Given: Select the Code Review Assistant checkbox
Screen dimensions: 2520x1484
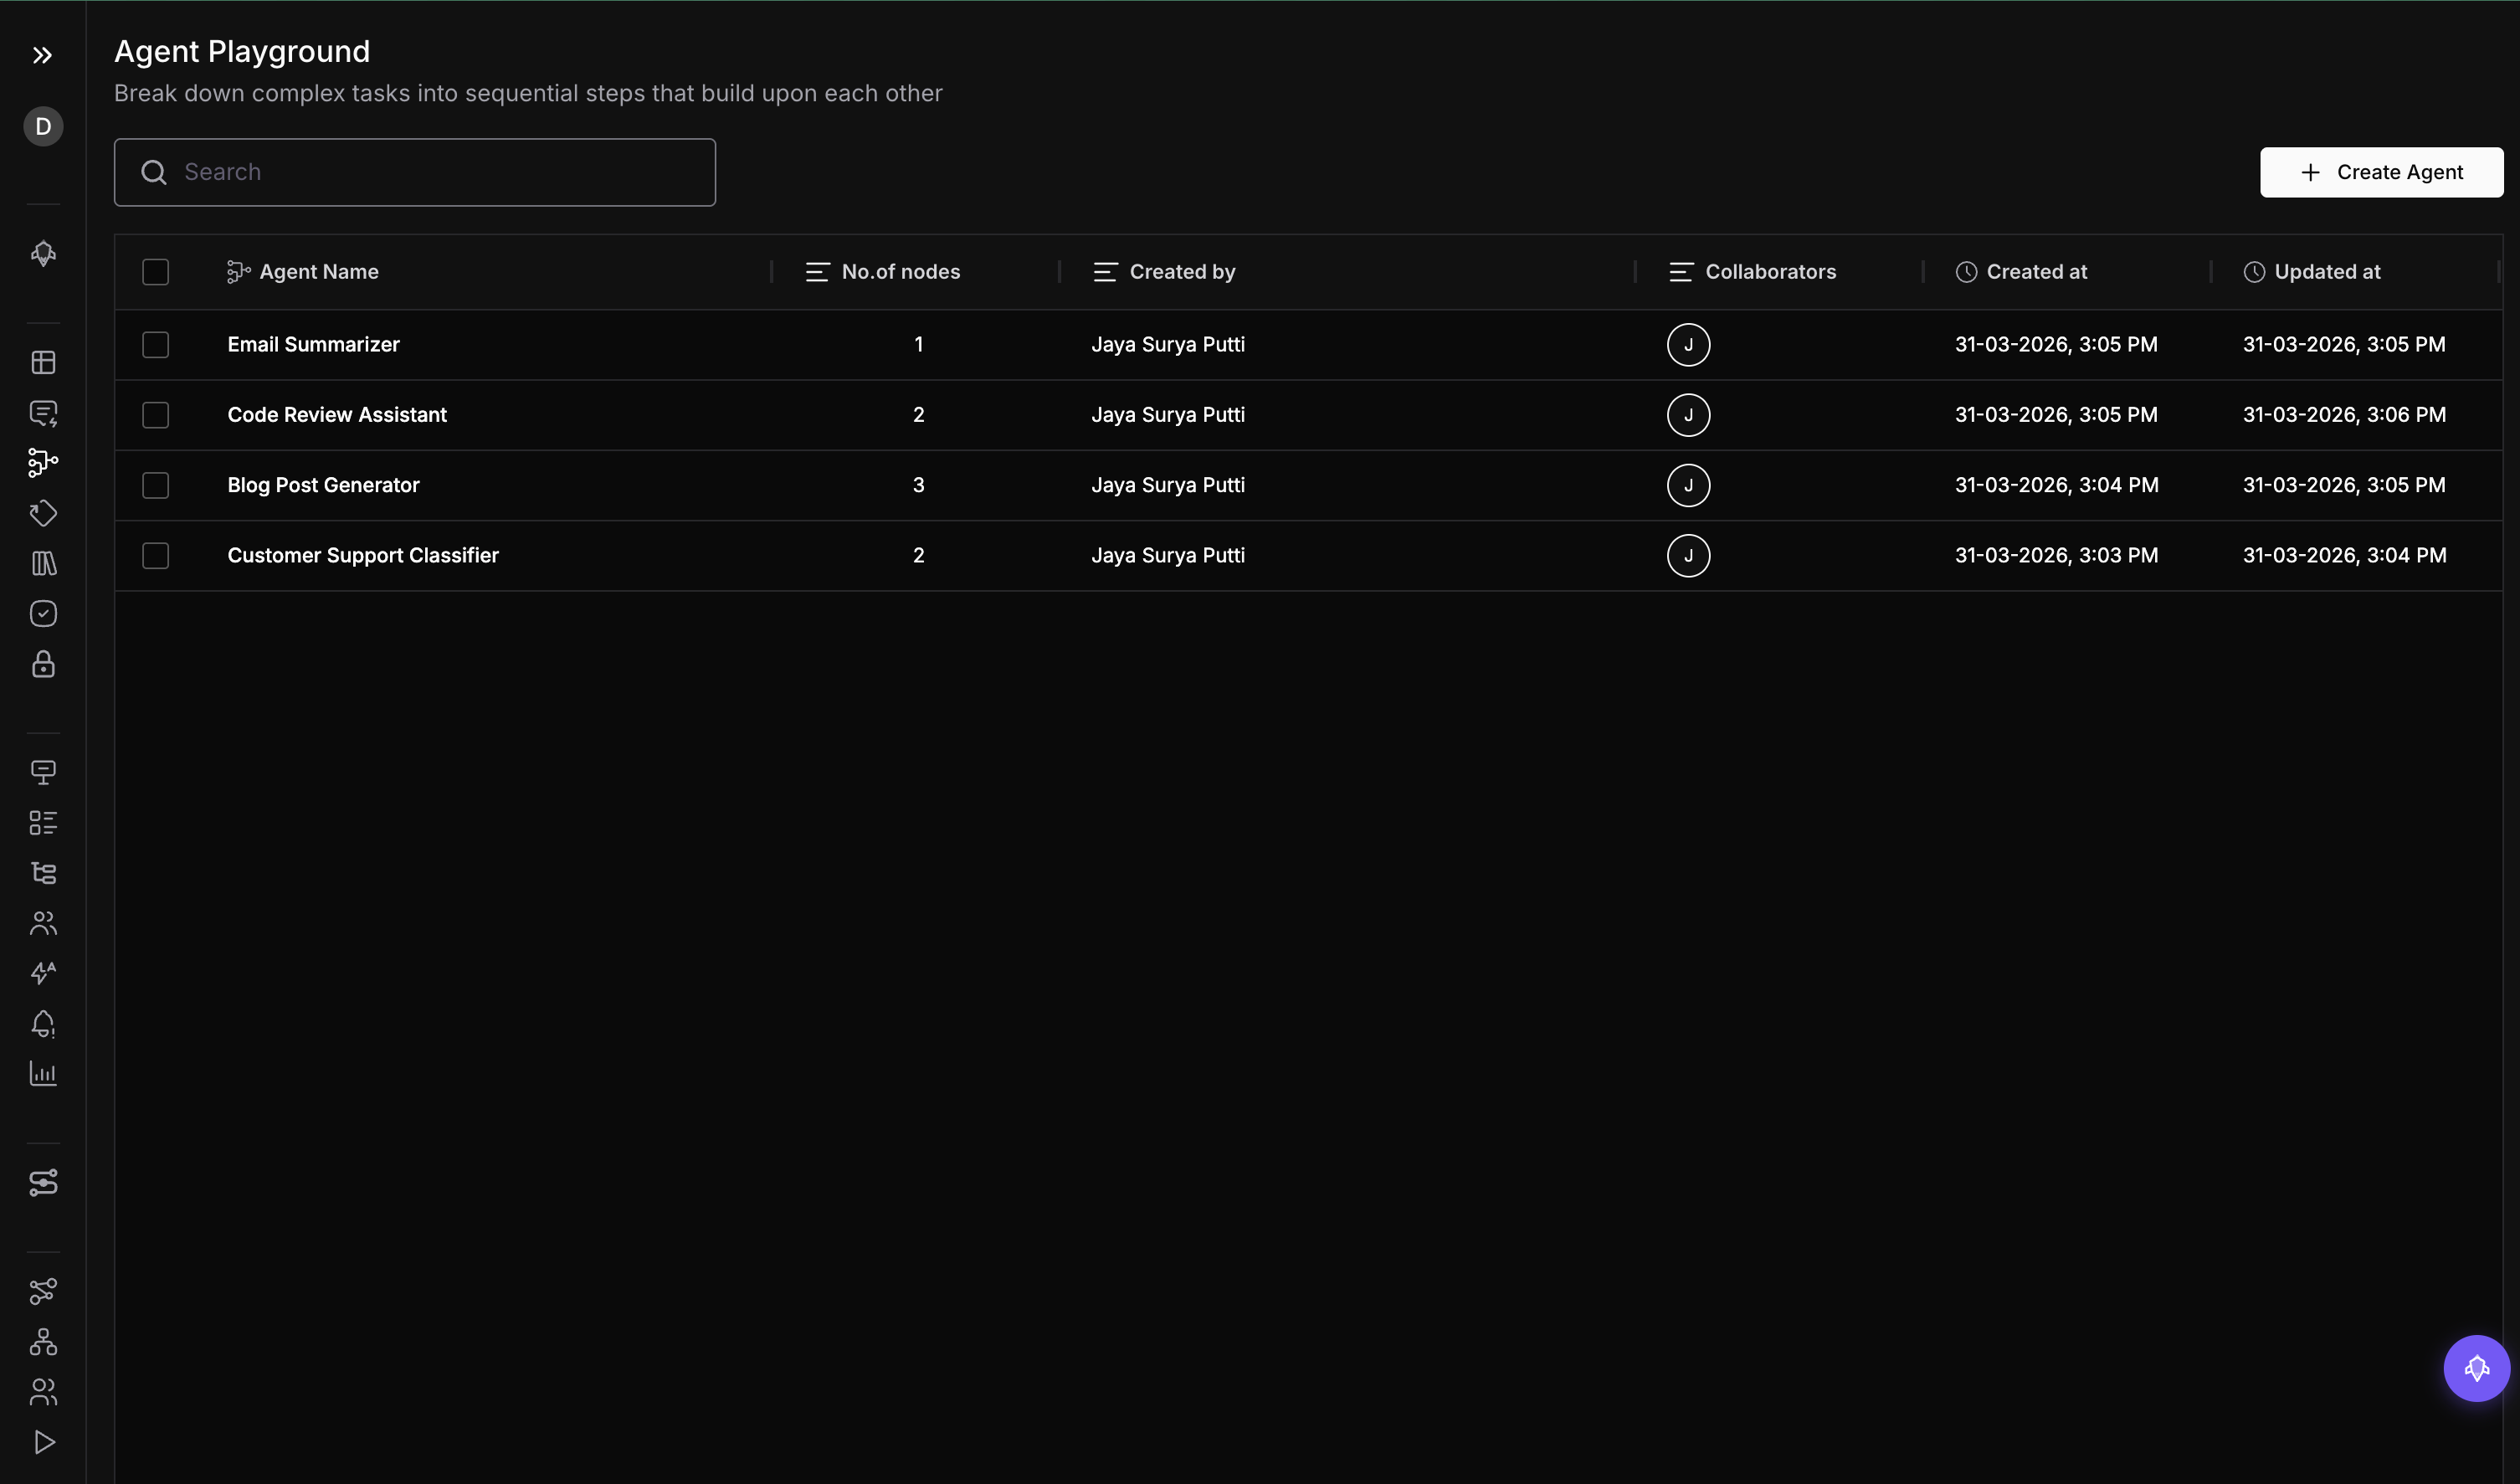Looking at the screenshot, I should [x=155, y=415].
